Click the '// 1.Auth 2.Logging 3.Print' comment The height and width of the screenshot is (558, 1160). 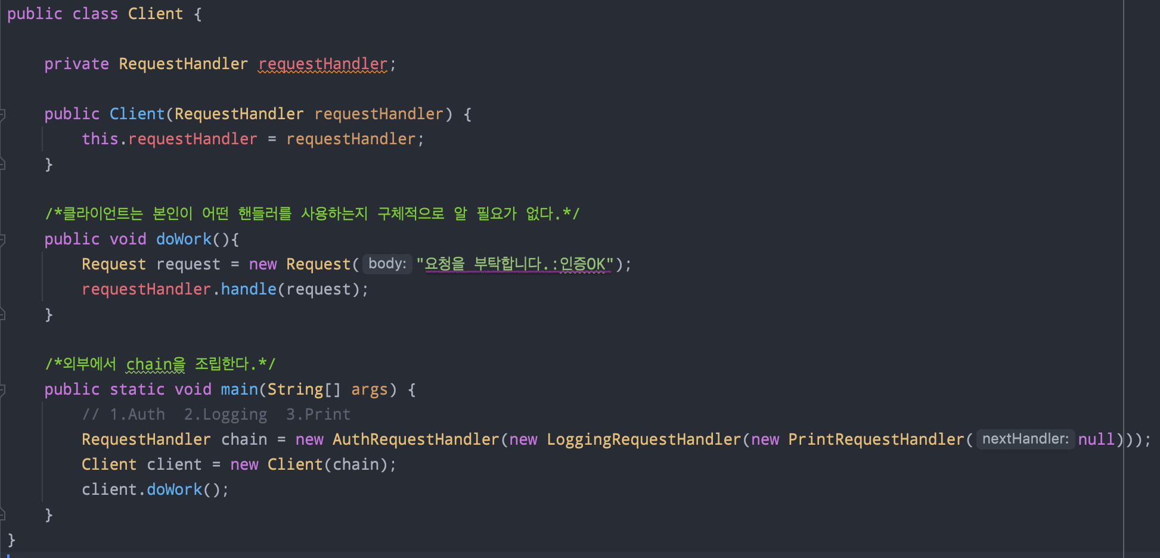(216, 414)
